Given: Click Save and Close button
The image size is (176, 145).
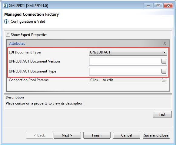Looking at the screenshot, I should 156,135.
